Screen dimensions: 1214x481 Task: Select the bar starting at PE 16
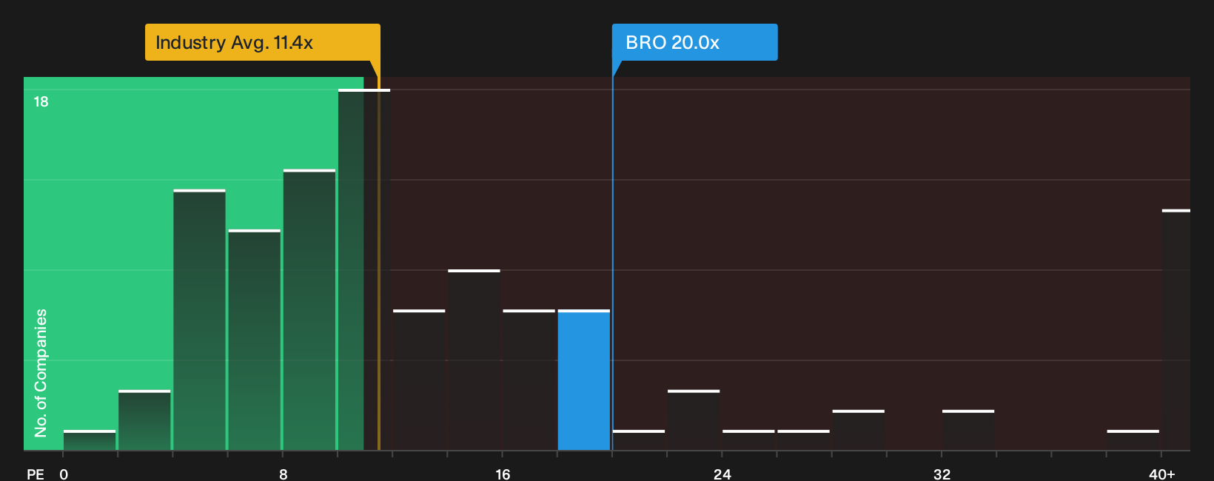(529, 380)
